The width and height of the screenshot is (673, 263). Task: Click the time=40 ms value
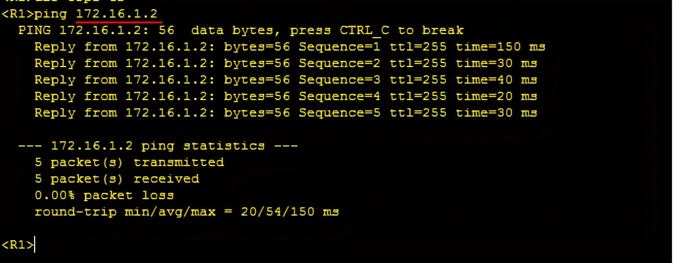click(496, 80)
